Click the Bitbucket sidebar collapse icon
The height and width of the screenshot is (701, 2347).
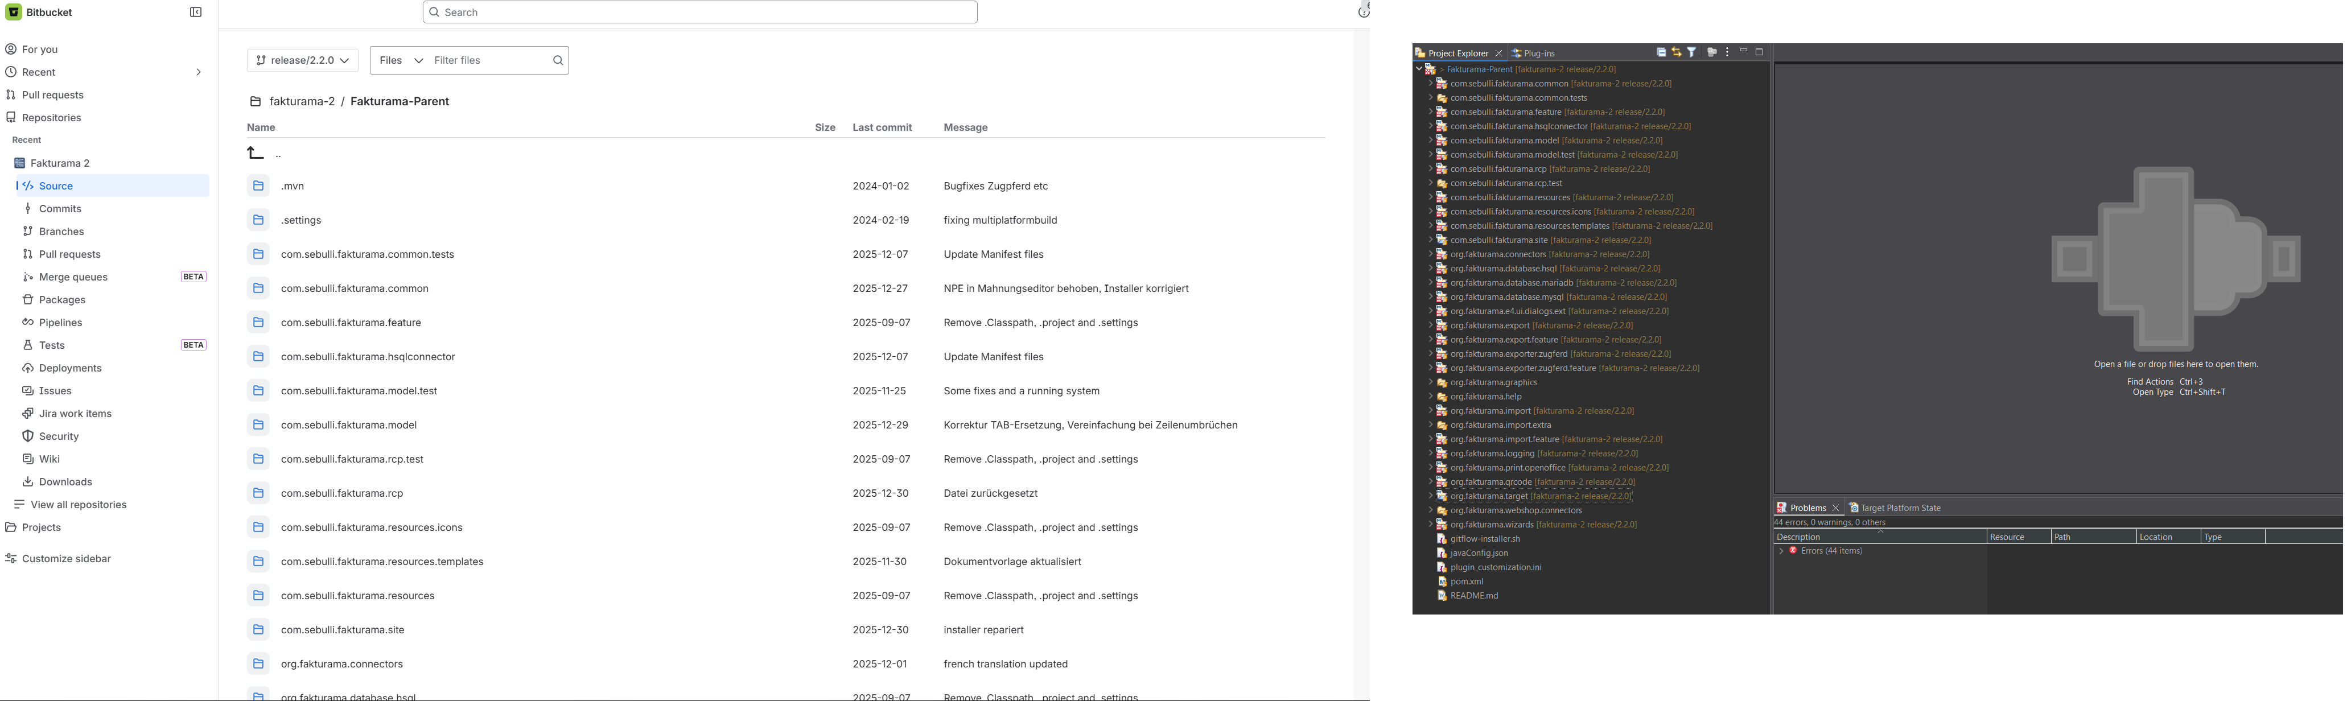click(x=196, y=12)
